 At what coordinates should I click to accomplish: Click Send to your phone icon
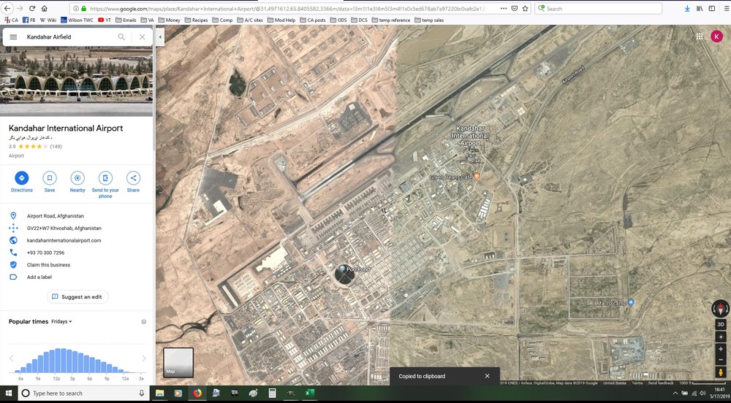point(105,177)
